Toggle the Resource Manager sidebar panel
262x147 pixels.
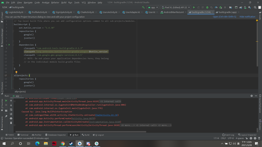[2, 38]
